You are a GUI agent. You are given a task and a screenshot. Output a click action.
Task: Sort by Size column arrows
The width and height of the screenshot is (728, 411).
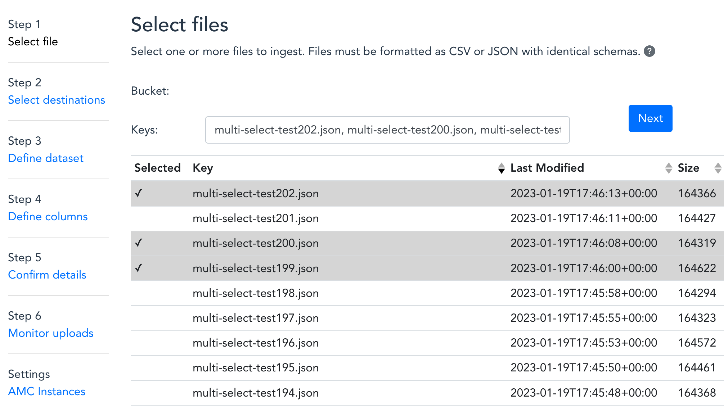pyautogui.click(x=718, y=168)
